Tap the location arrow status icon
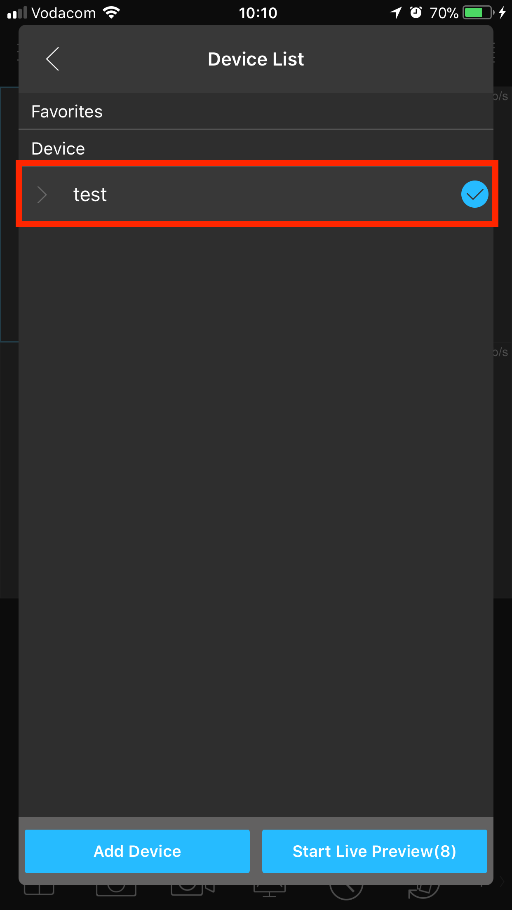 coord(396,13)
